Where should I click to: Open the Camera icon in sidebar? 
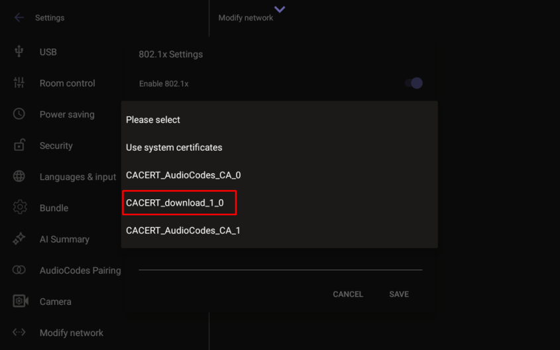(20, 301)
